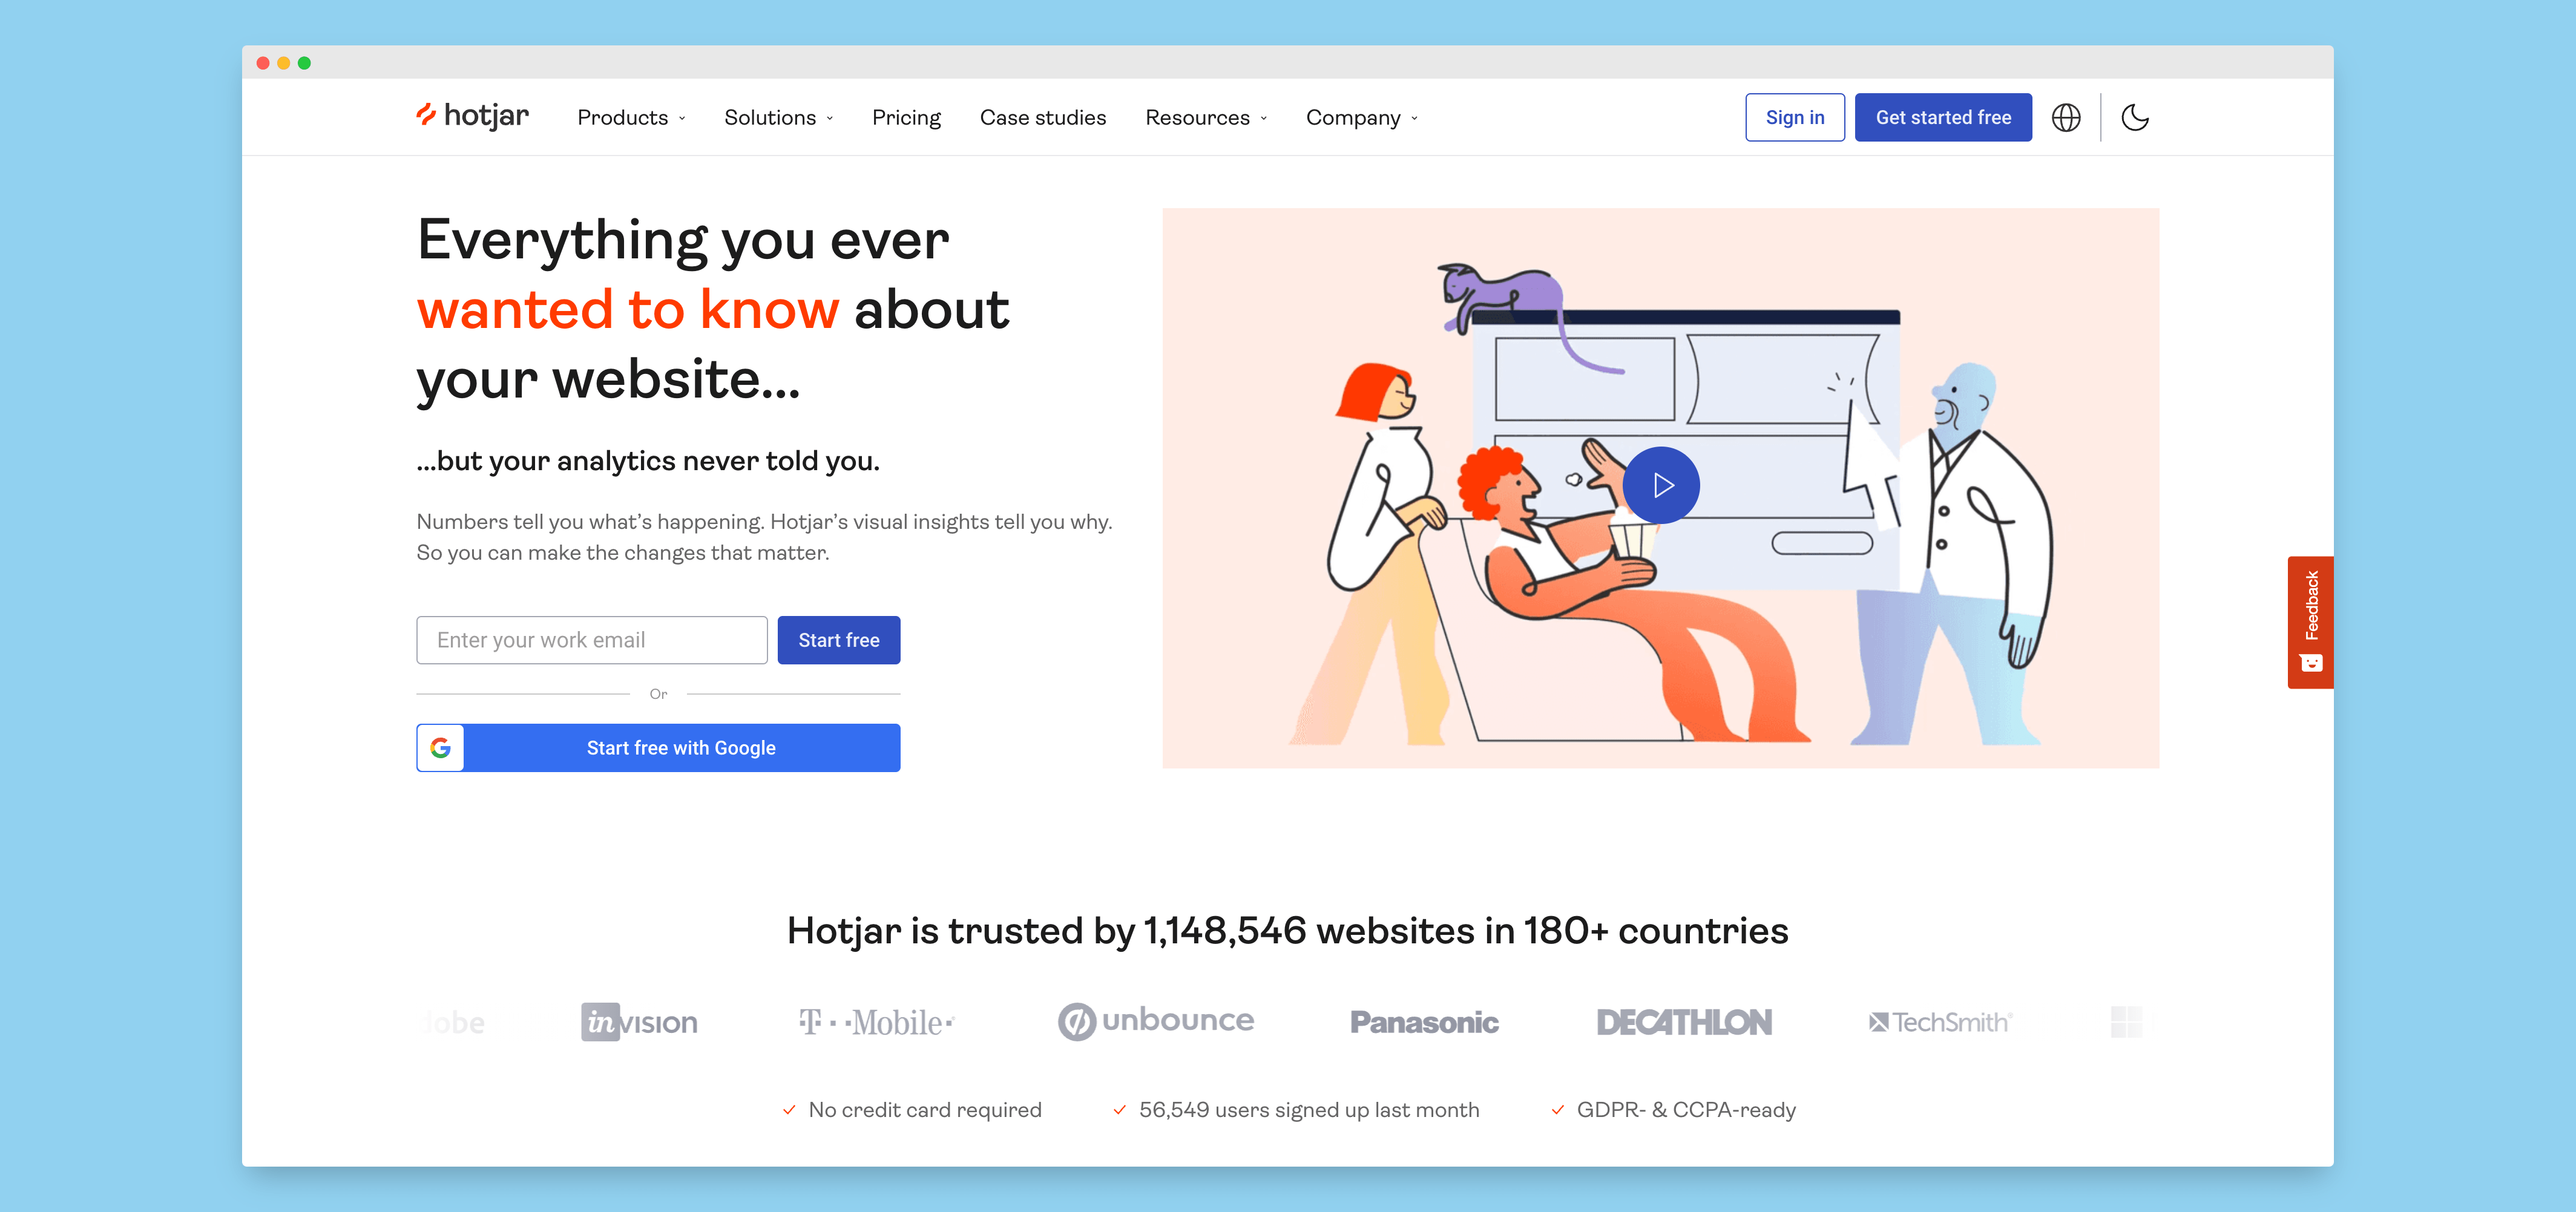Click the Google G logo icon
The width and height of the screenshot is (2576, 1212).
[x=441, y=748]
